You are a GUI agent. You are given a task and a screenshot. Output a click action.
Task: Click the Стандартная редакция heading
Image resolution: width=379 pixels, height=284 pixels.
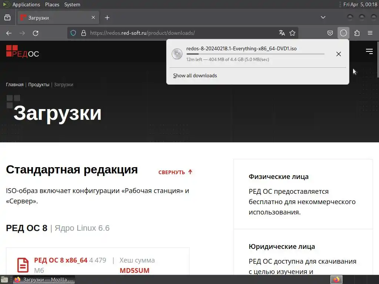point(72,169)
